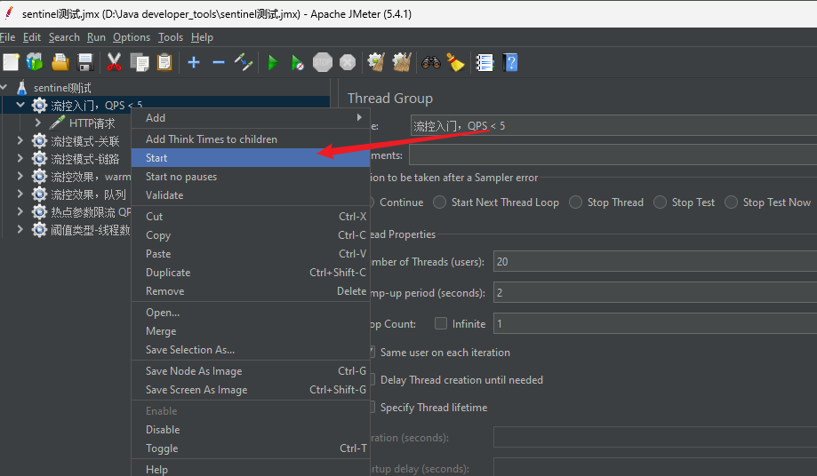
Task: Choose Add Think Times to children
Action: [x=251, y=139]
